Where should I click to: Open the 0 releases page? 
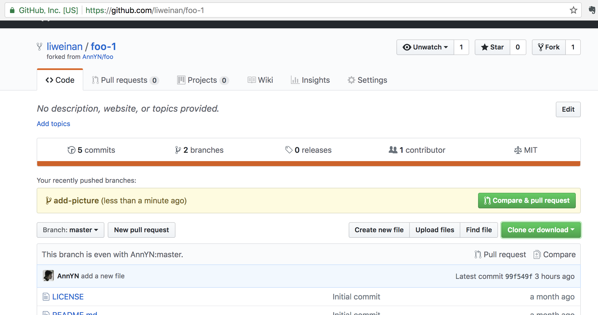[308, 150]
